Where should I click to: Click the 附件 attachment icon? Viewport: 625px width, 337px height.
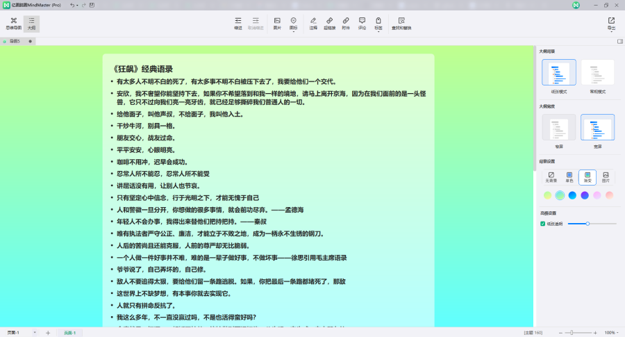tap(346, 24)
